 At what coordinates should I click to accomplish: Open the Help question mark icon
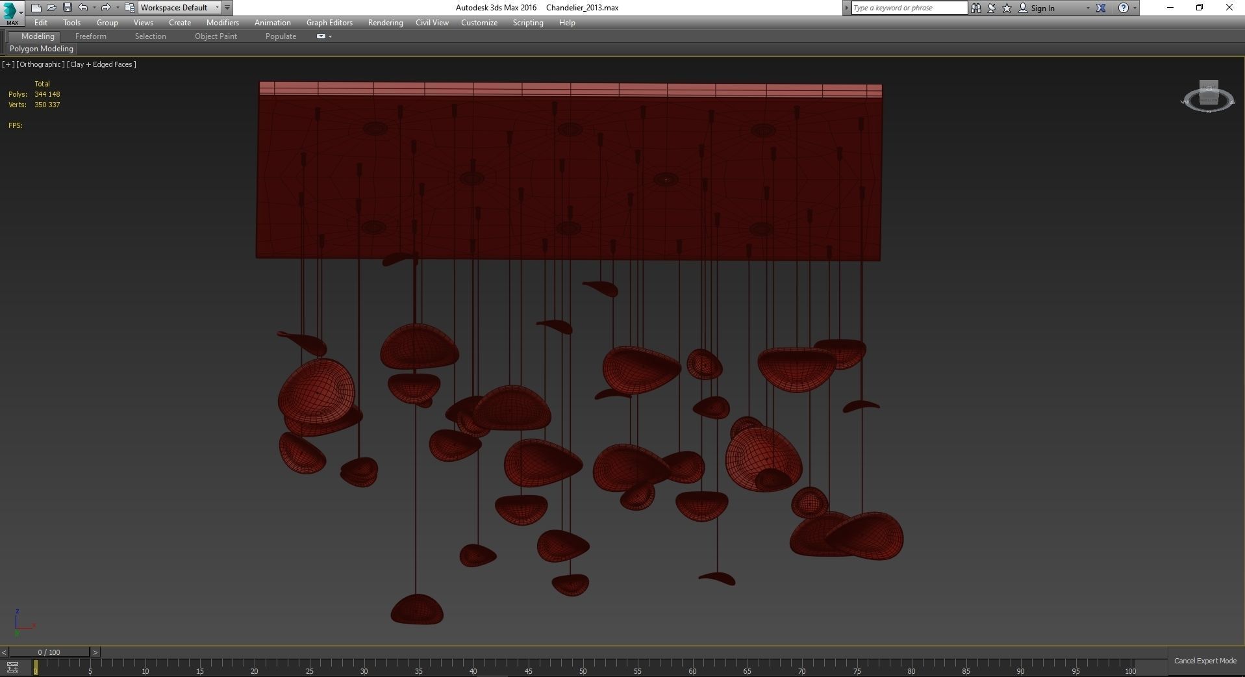[x=1123, y=8]
